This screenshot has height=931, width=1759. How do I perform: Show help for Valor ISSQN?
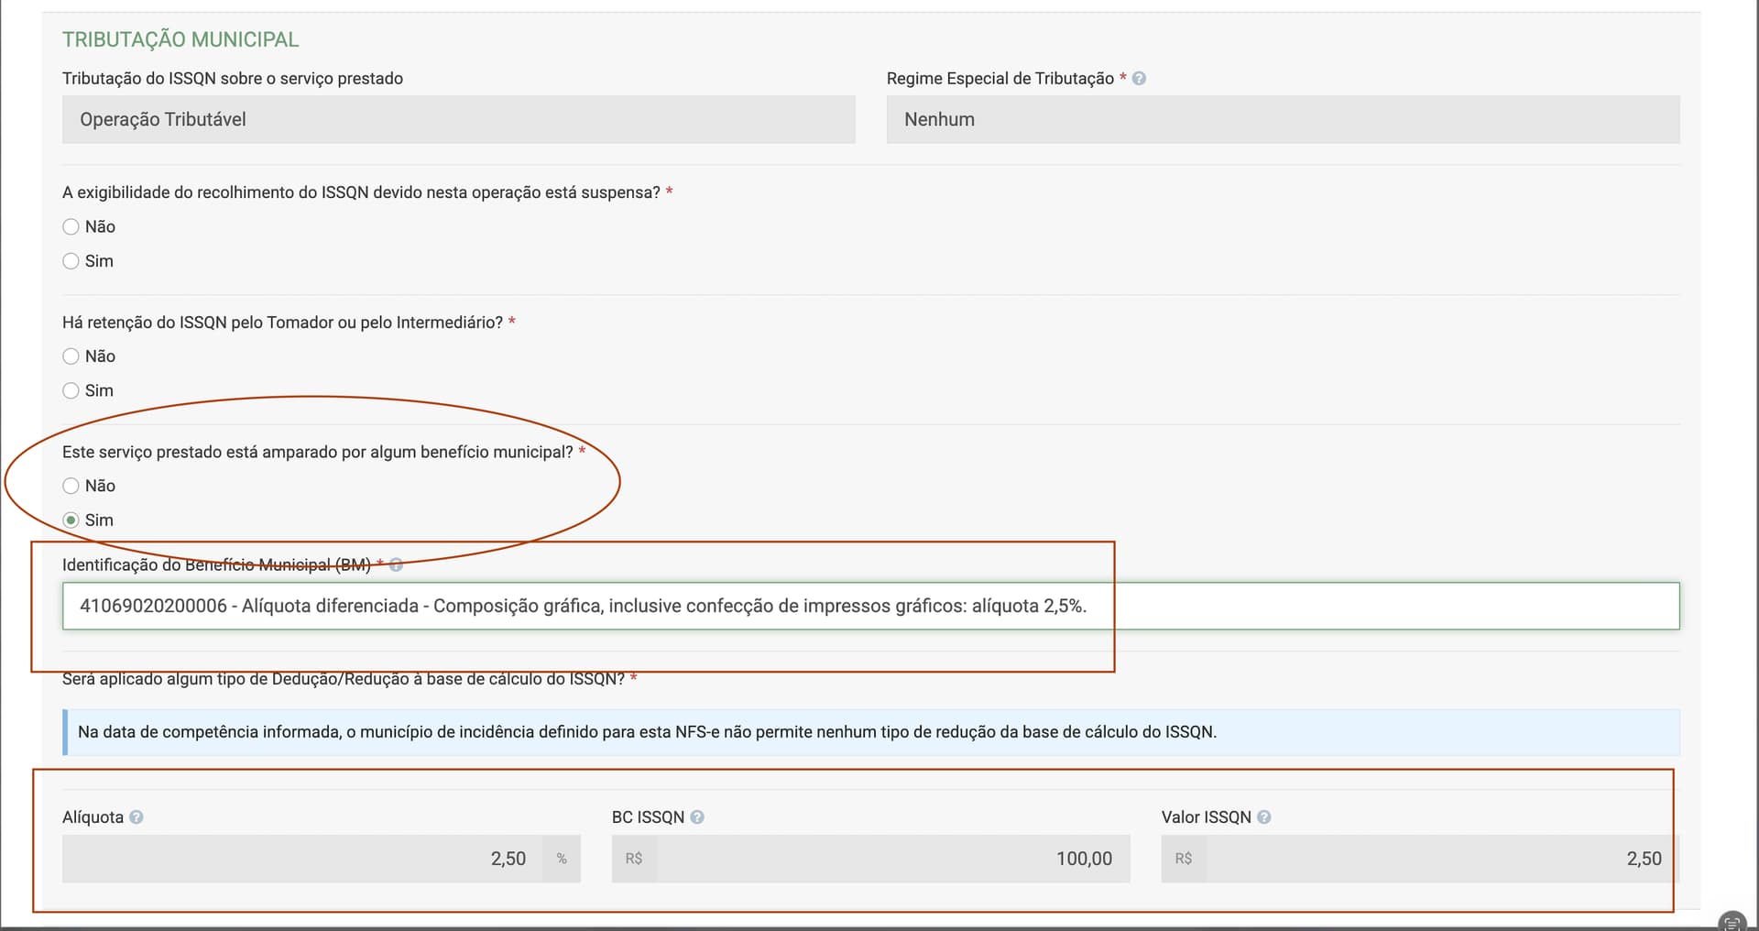coord(1264,817)
